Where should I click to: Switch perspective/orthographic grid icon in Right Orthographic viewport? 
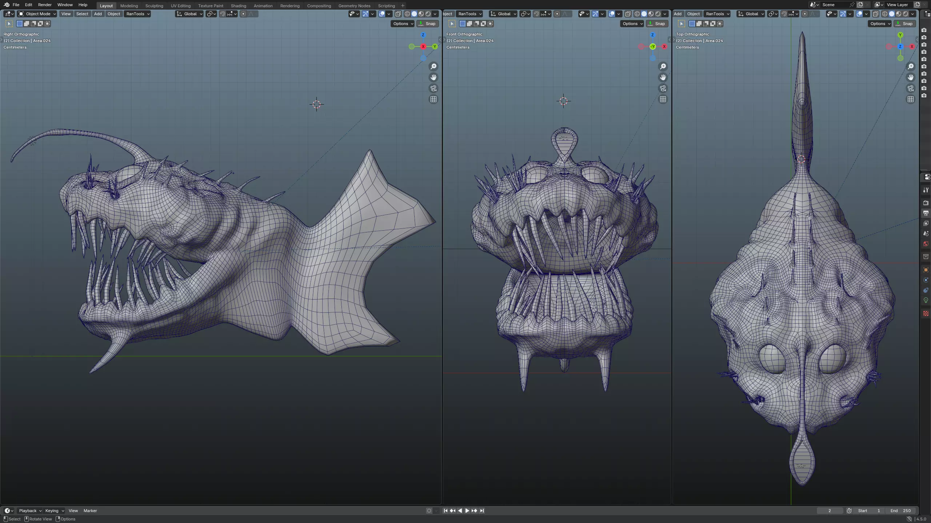click(x=433, y=99)
